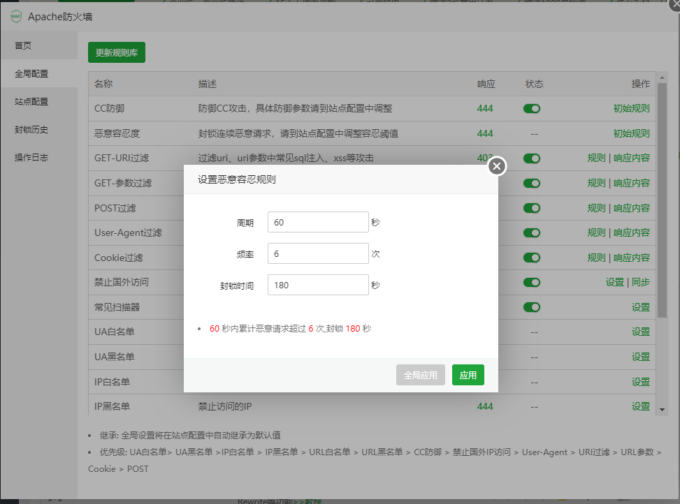The width and height of the screenshot is (680, 504).
Task: Switch to 站点配置 sidebar tab
Action: (x=31, y=102)
